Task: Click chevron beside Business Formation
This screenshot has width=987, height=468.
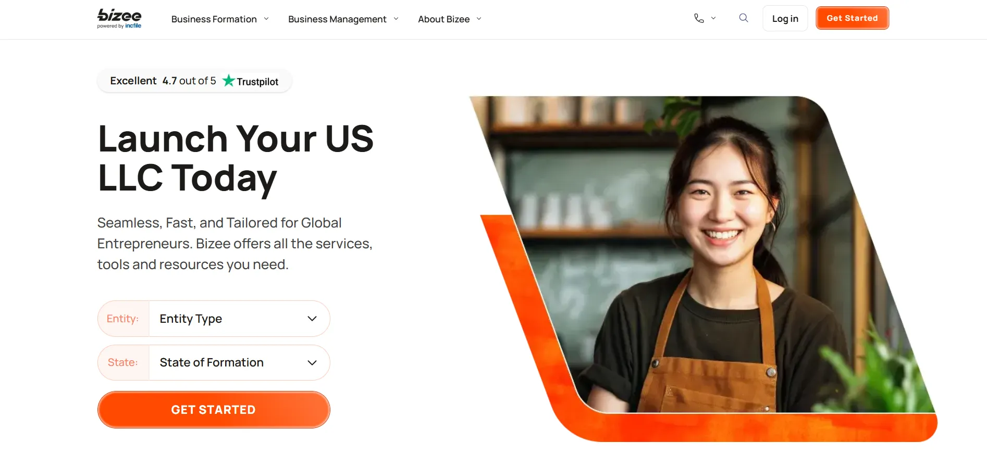Action: 266,19
